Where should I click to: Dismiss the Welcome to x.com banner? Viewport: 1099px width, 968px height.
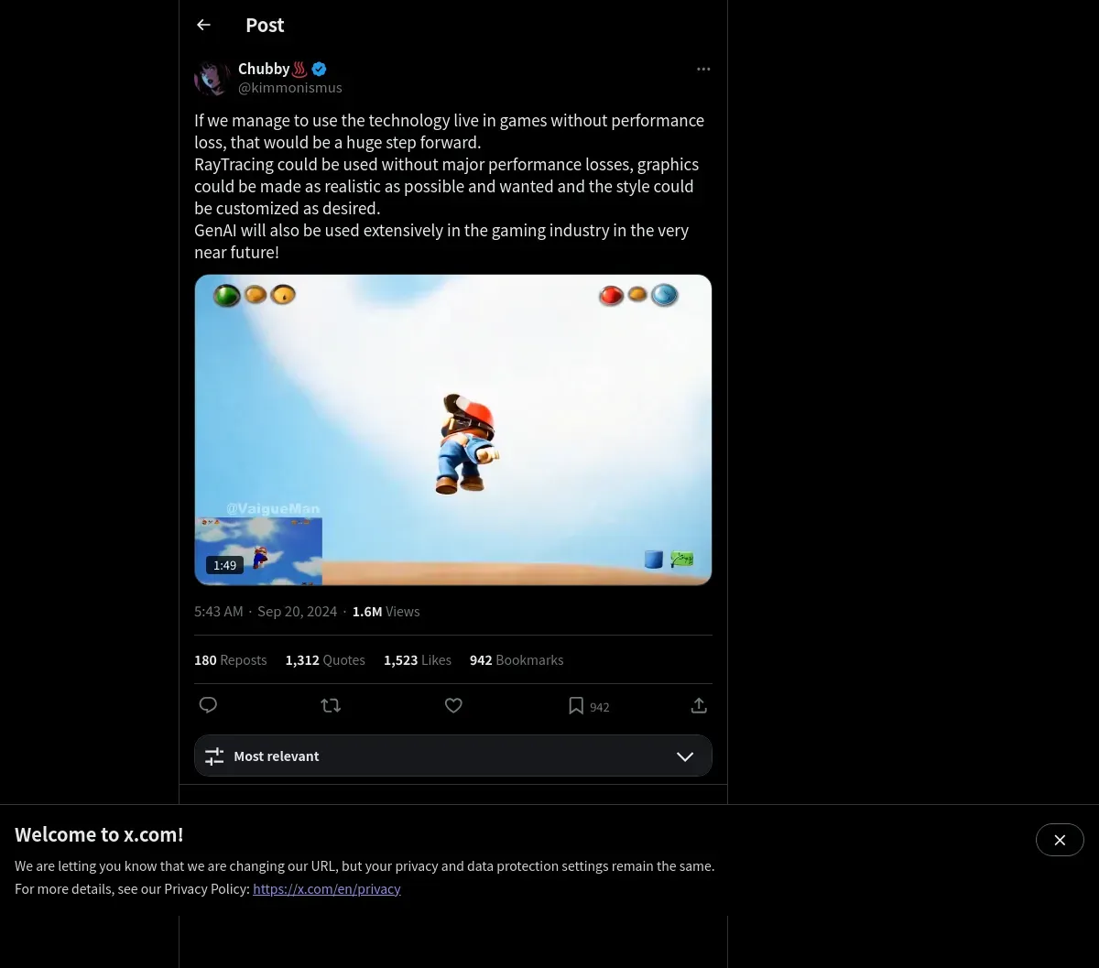tap(1060, 840)
